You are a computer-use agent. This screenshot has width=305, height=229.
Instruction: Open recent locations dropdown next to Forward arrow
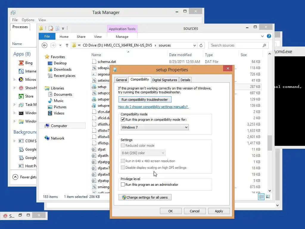click(x=60, y=45)
